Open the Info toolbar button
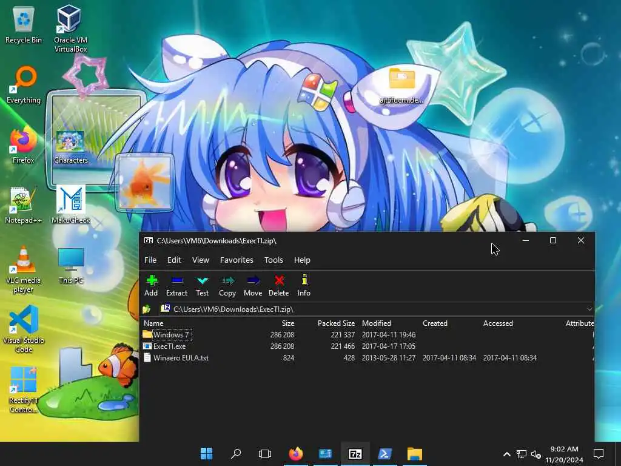Viewport: 621px width, 466px height. [x=304, y=285]
